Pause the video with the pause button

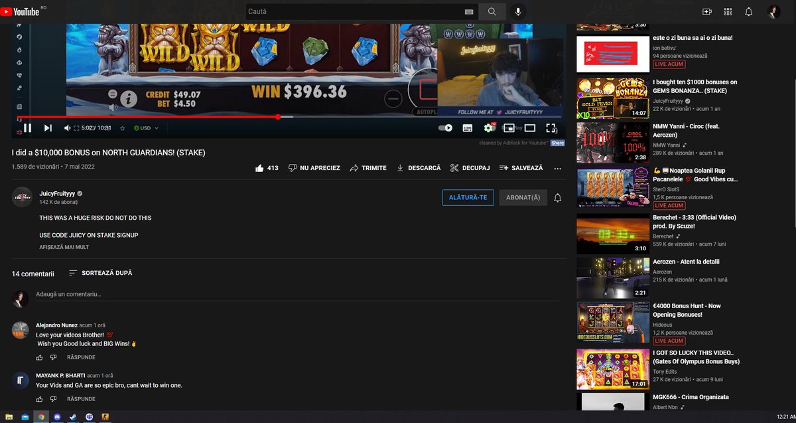[x=27, y=128]
